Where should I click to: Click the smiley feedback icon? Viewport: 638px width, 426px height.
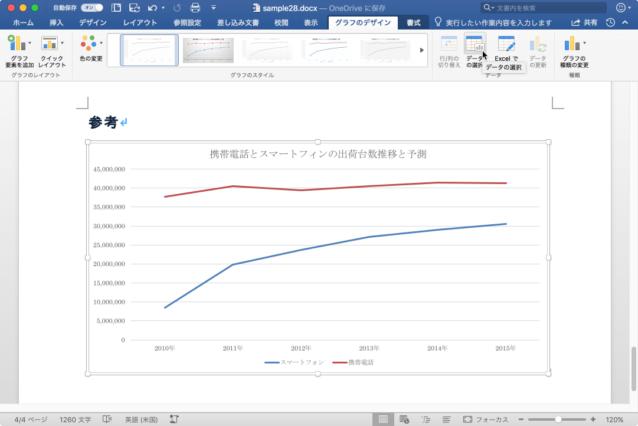[620, 8]
